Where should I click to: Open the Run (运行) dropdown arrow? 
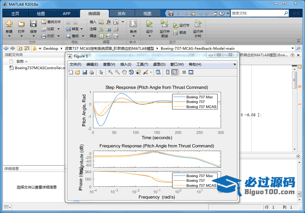149,36
